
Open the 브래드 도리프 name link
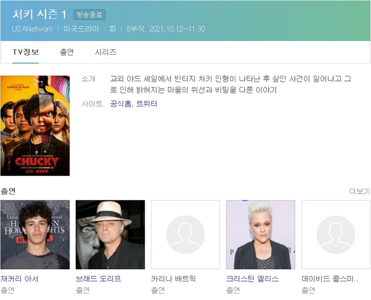pos(99,279)
